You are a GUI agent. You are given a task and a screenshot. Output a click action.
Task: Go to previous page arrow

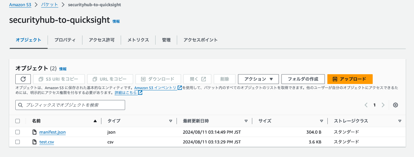366,105
